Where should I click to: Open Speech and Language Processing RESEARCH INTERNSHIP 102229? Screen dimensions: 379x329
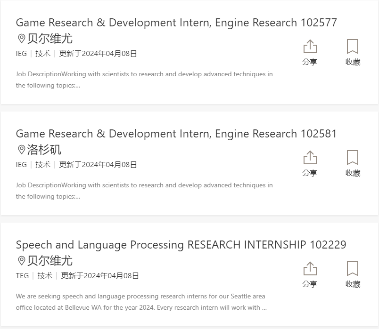[x=181, y=245]
